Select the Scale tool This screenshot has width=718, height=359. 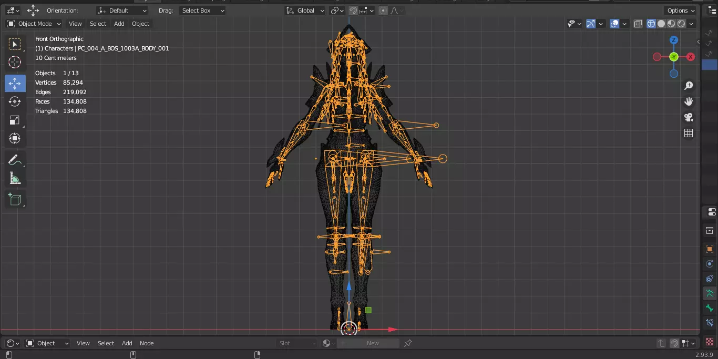[x=15, y=120]
